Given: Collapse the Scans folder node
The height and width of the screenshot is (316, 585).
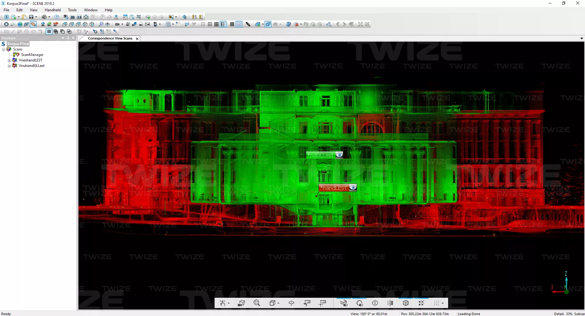Looking at the screenshot, I should click(4, 50).
